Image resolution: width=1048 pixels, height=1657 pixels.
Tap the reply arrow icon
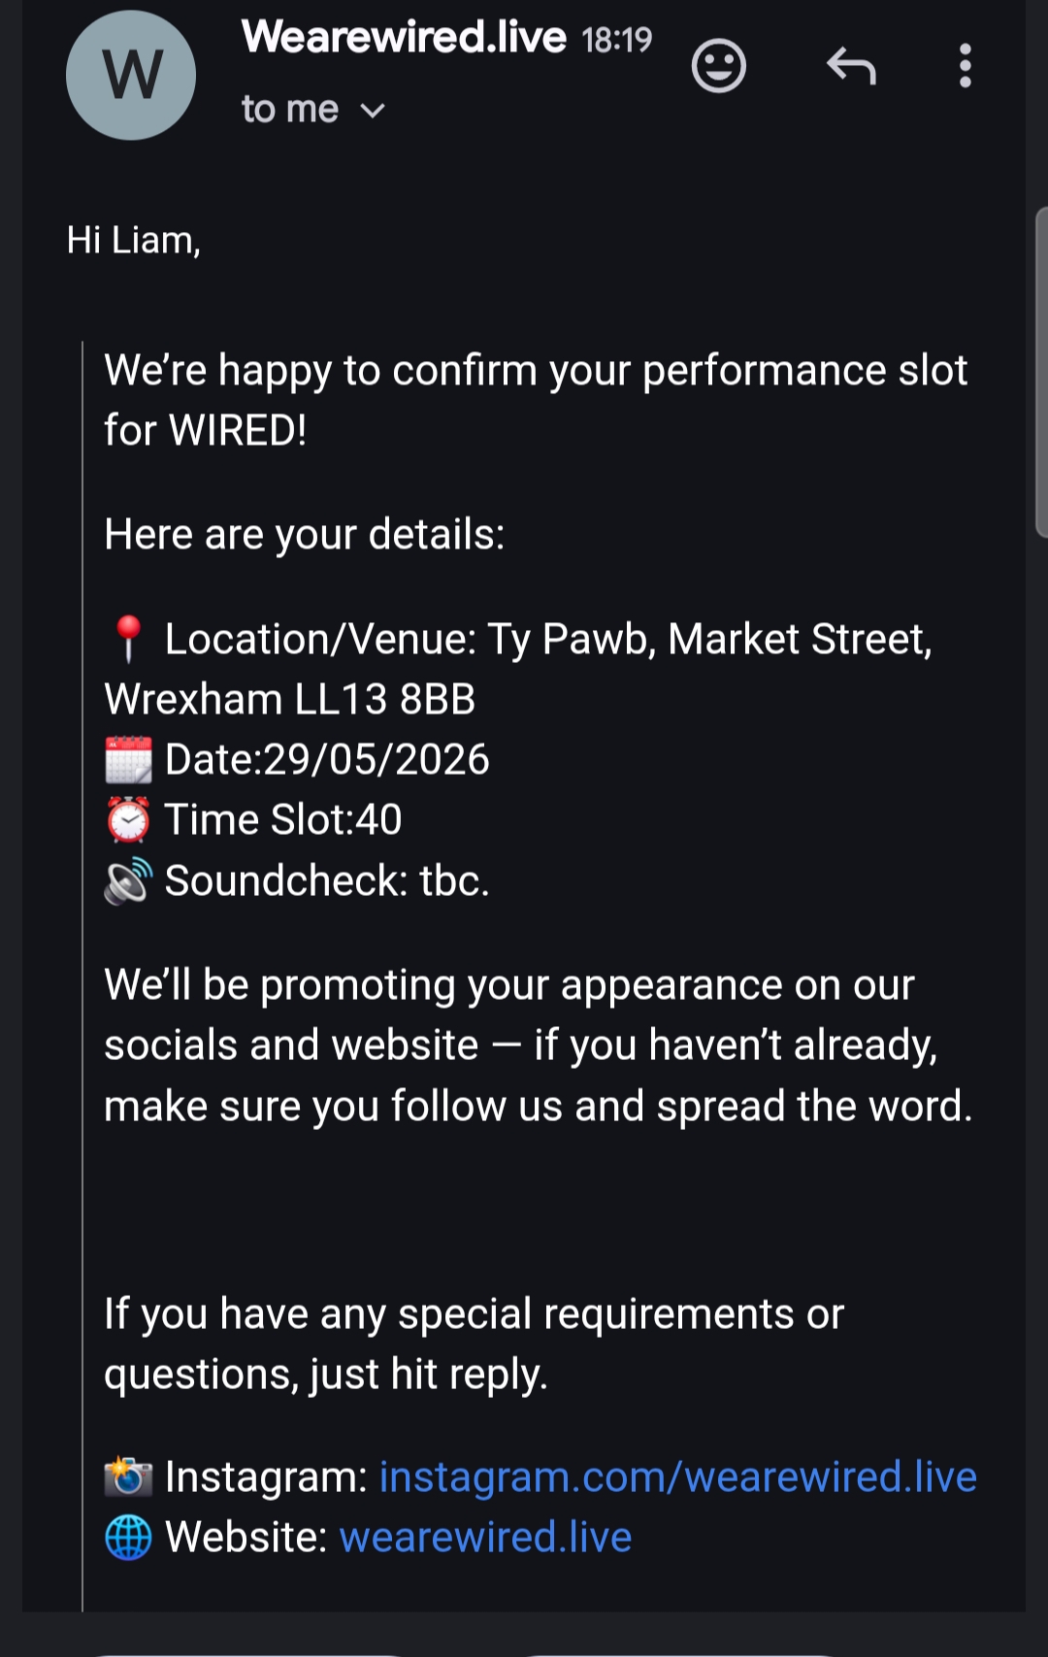click(x=851, y=66)
